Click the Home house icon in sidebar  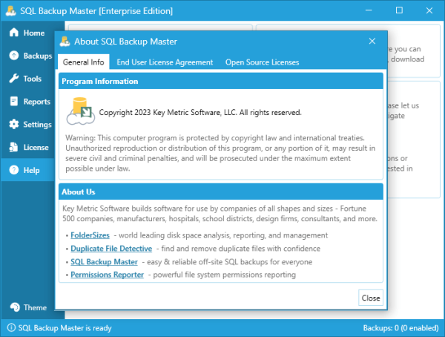pyautogui.click(x=13, y=33)
